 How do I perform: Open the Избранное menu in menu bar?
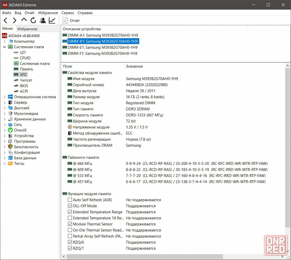tap(48, 13)
